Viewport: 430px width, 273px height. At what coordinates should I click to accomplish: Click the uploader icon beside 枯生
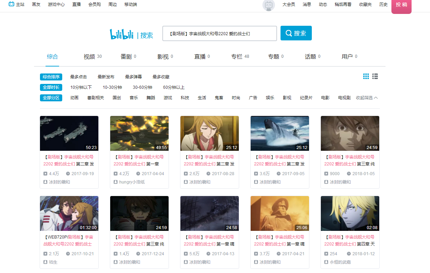(x=45, y=262)
